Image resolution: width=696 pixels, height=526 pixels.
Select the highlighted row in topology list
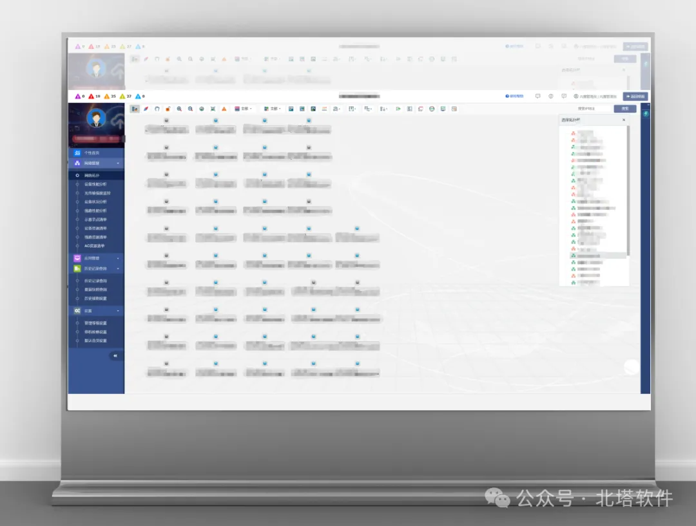pyautogui.click(x=598, y=256)
